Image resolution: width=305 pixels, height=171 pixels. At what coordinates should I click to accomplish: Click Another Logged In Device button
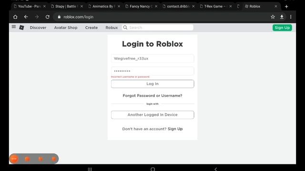152,115
